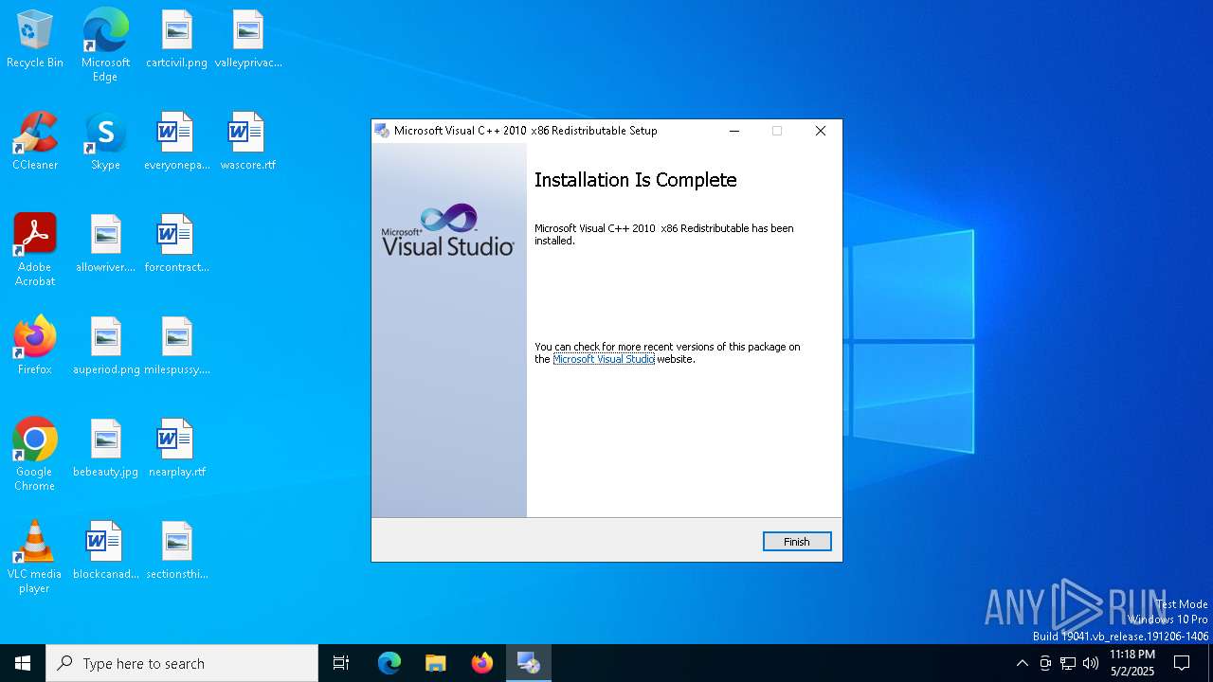Click the Type here to search box
Screen dimensions: 1213x682
click(x=182, y=663)
